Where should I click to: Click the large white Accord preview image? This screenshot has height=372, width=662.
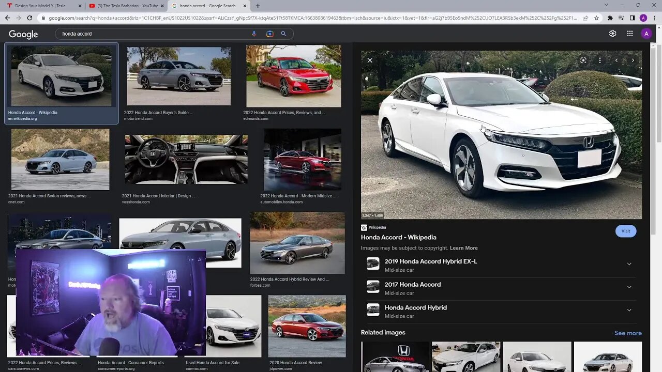(x=501, y=134)
